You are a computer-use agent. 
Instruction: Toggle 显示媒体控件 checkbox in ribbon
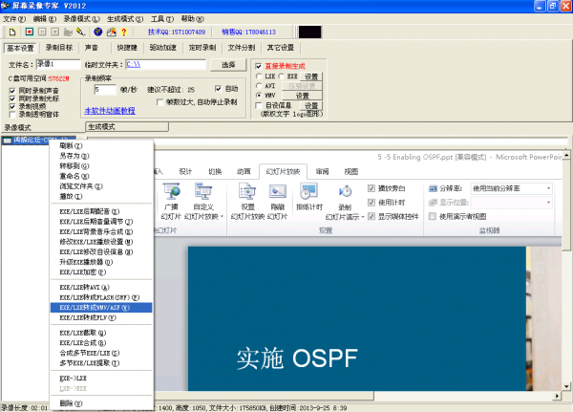click(371, 216)
